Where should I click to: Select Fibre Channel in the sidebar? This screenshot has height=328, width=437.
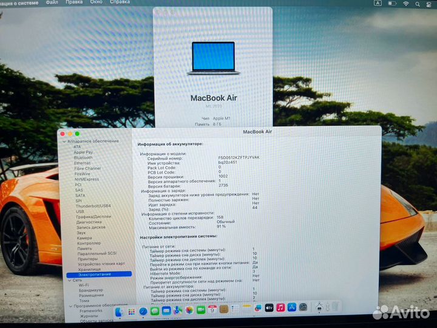(x=87, y=168)
